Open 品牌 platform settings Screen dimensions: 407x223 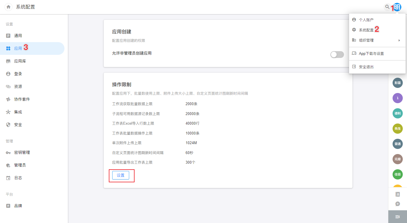pos(18,206)
